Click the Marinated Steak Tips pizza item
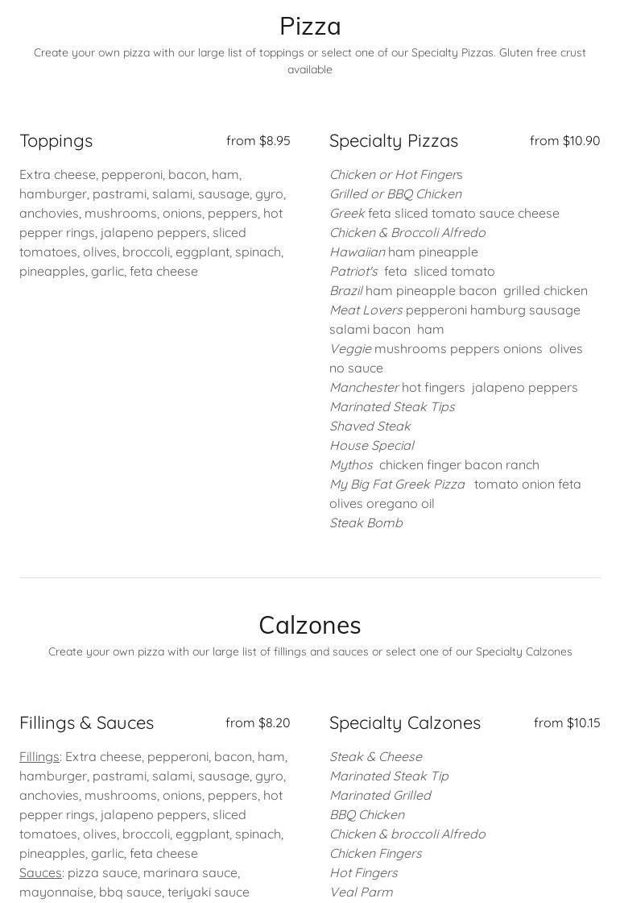This screenshot has height=903, width=620. tap(392, 407)
